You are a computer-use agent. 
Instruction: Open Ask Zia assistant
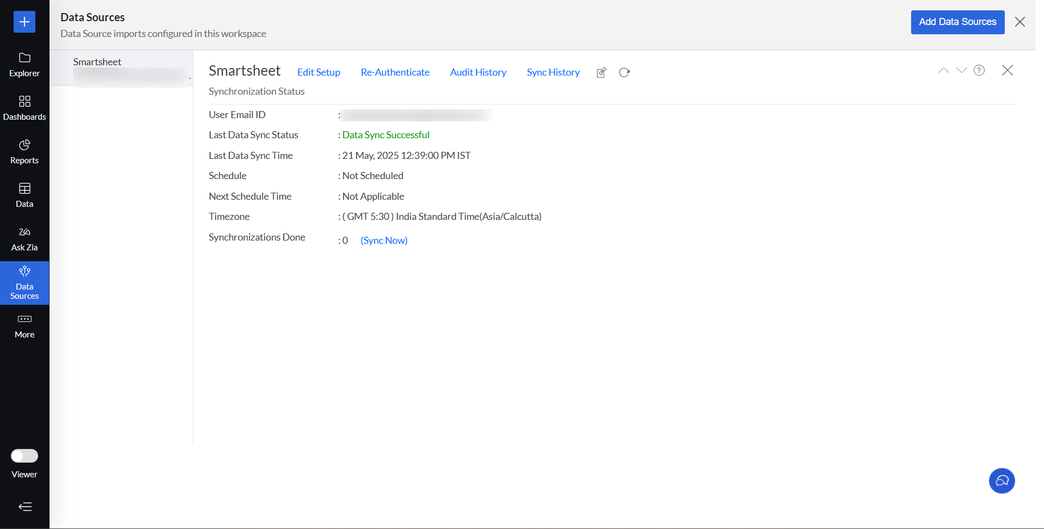[25, 239]
